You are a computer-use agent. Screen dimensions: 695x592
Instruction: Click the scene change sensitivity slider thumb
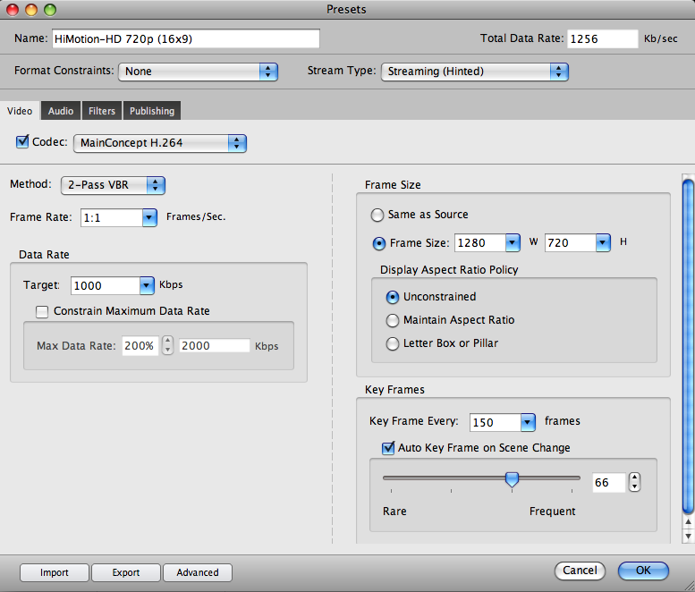tap(512, 479)
